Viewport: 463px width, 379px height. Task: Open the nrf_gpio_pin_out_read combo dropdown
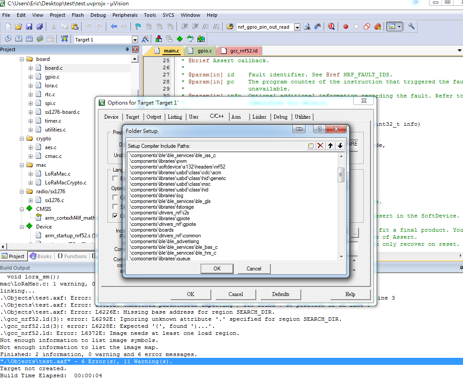coord(297,26)
